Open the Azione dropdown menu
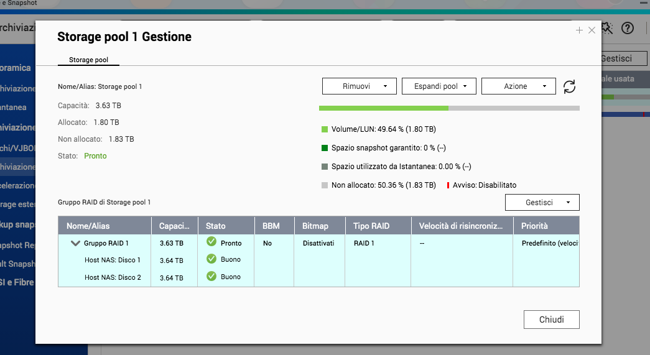Image resolution: width=650 pixels, height=355 pixels. click(518, 86)
